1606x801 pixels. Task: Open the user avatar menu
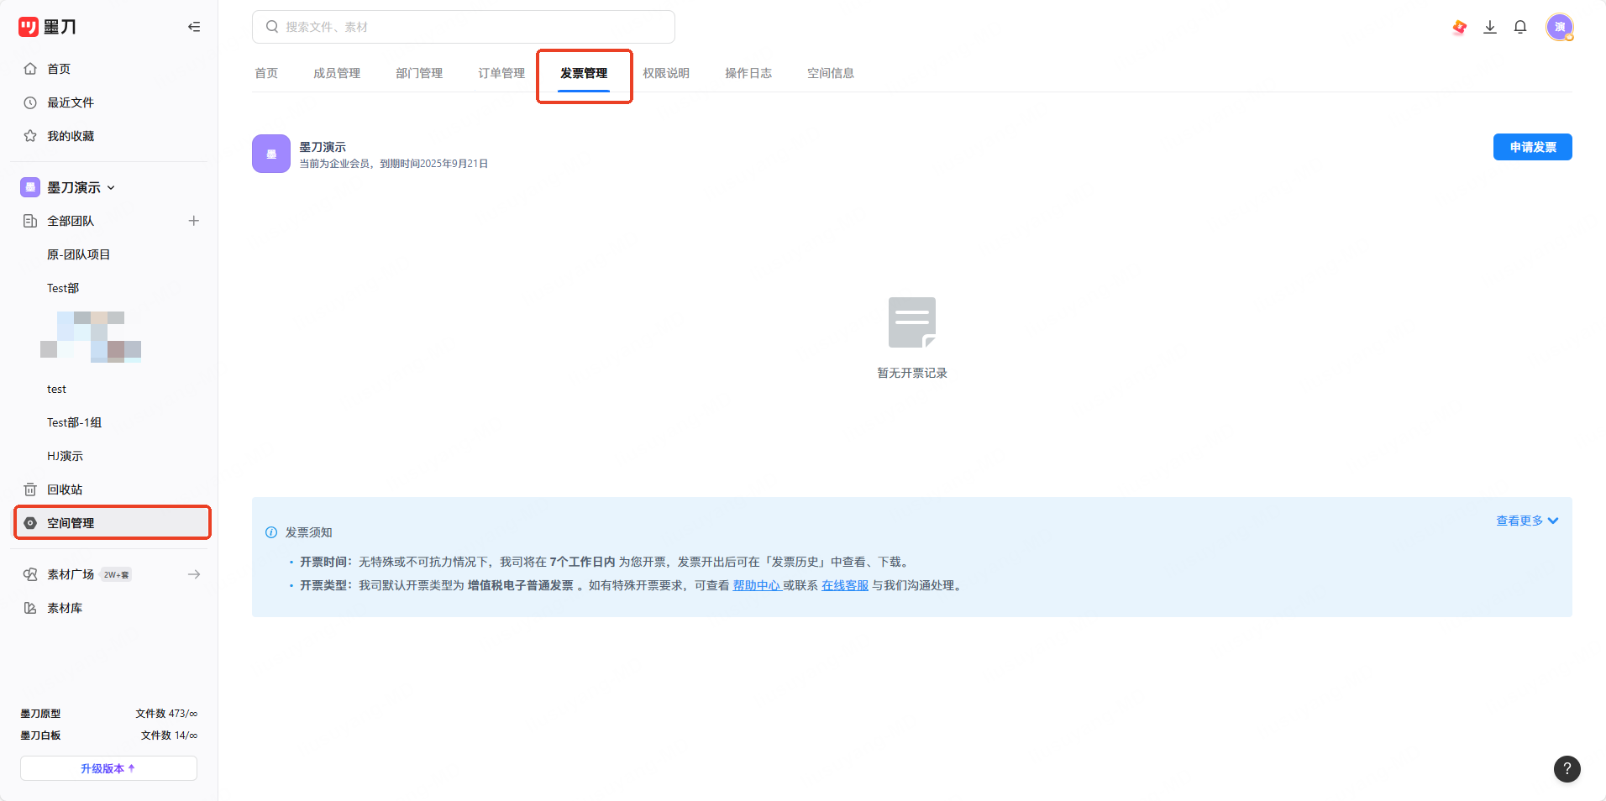pyautogui.click(x=1560, y=27)
